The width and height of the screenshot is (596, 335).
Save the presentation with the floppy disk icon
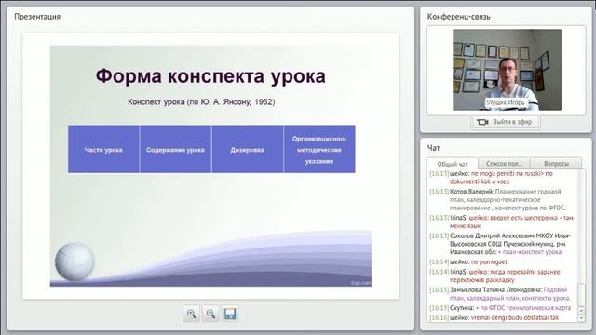pos(230,314)
